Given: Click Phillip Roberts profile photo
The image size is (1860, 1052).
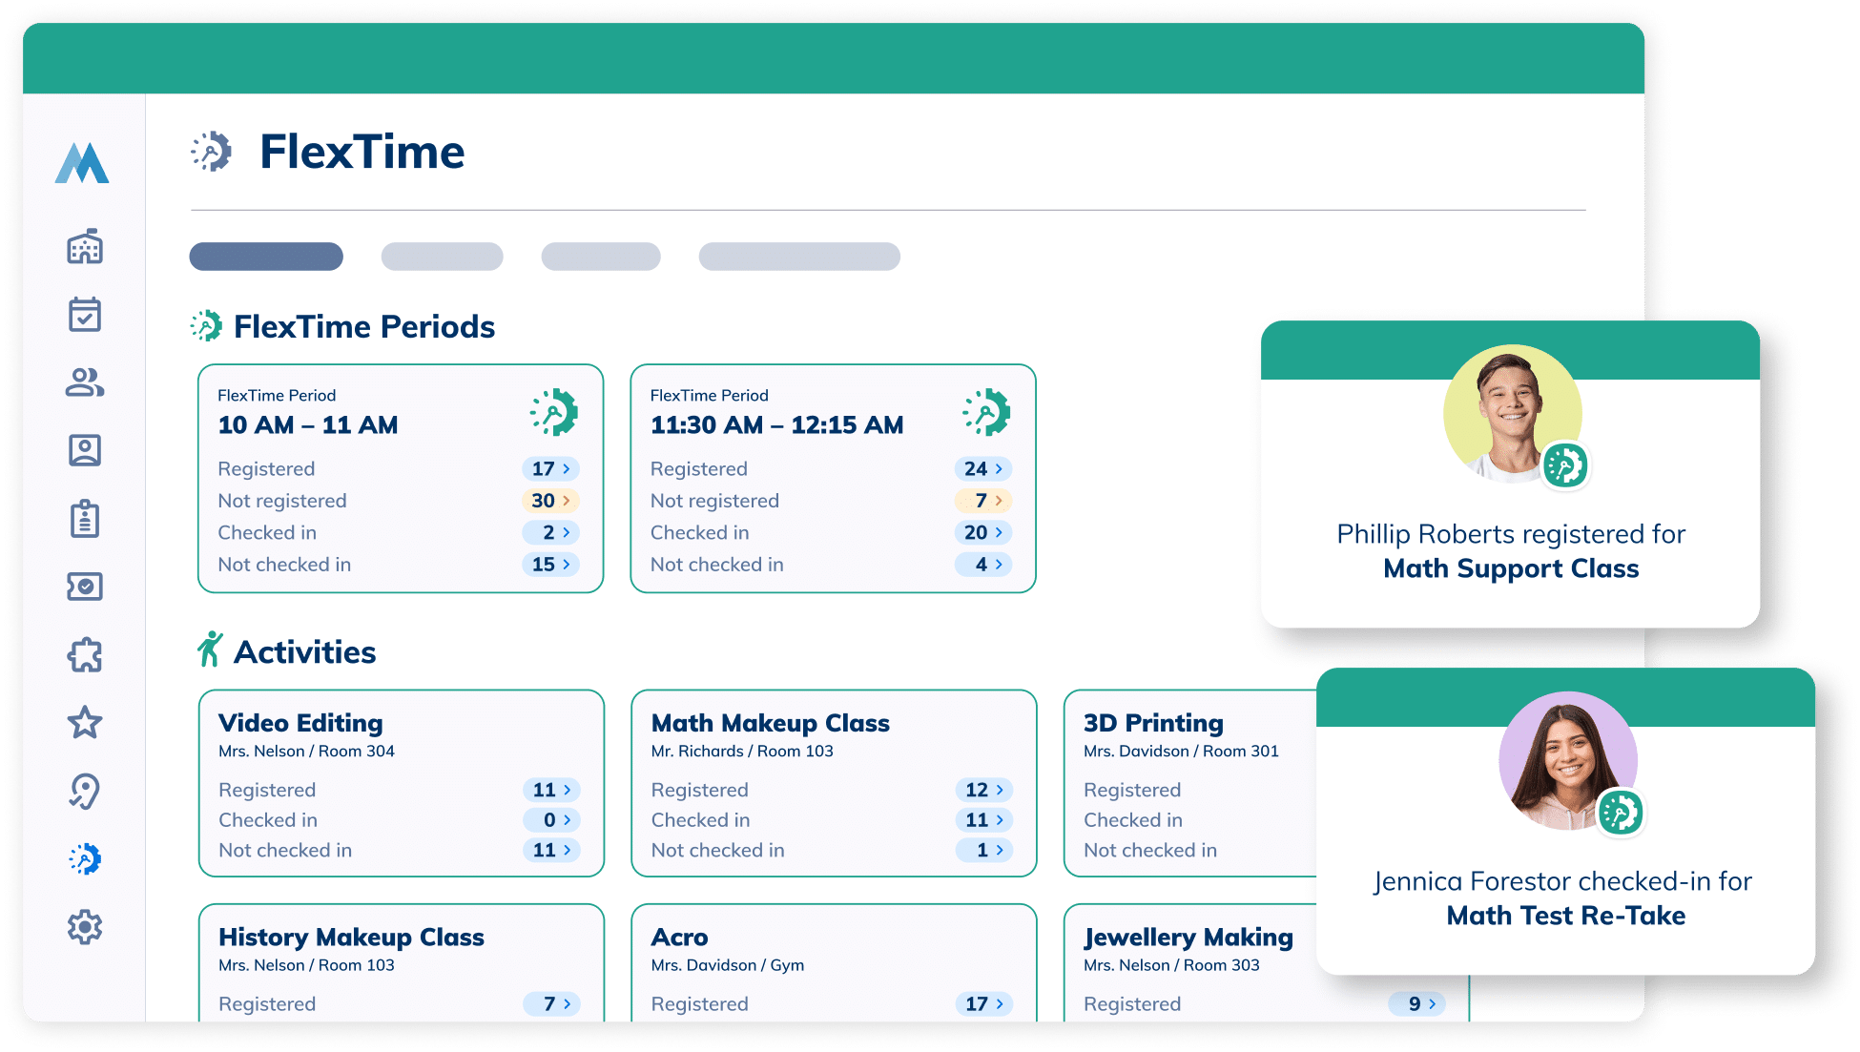Looking at the screenshot, I should [x=1512, y=413].
